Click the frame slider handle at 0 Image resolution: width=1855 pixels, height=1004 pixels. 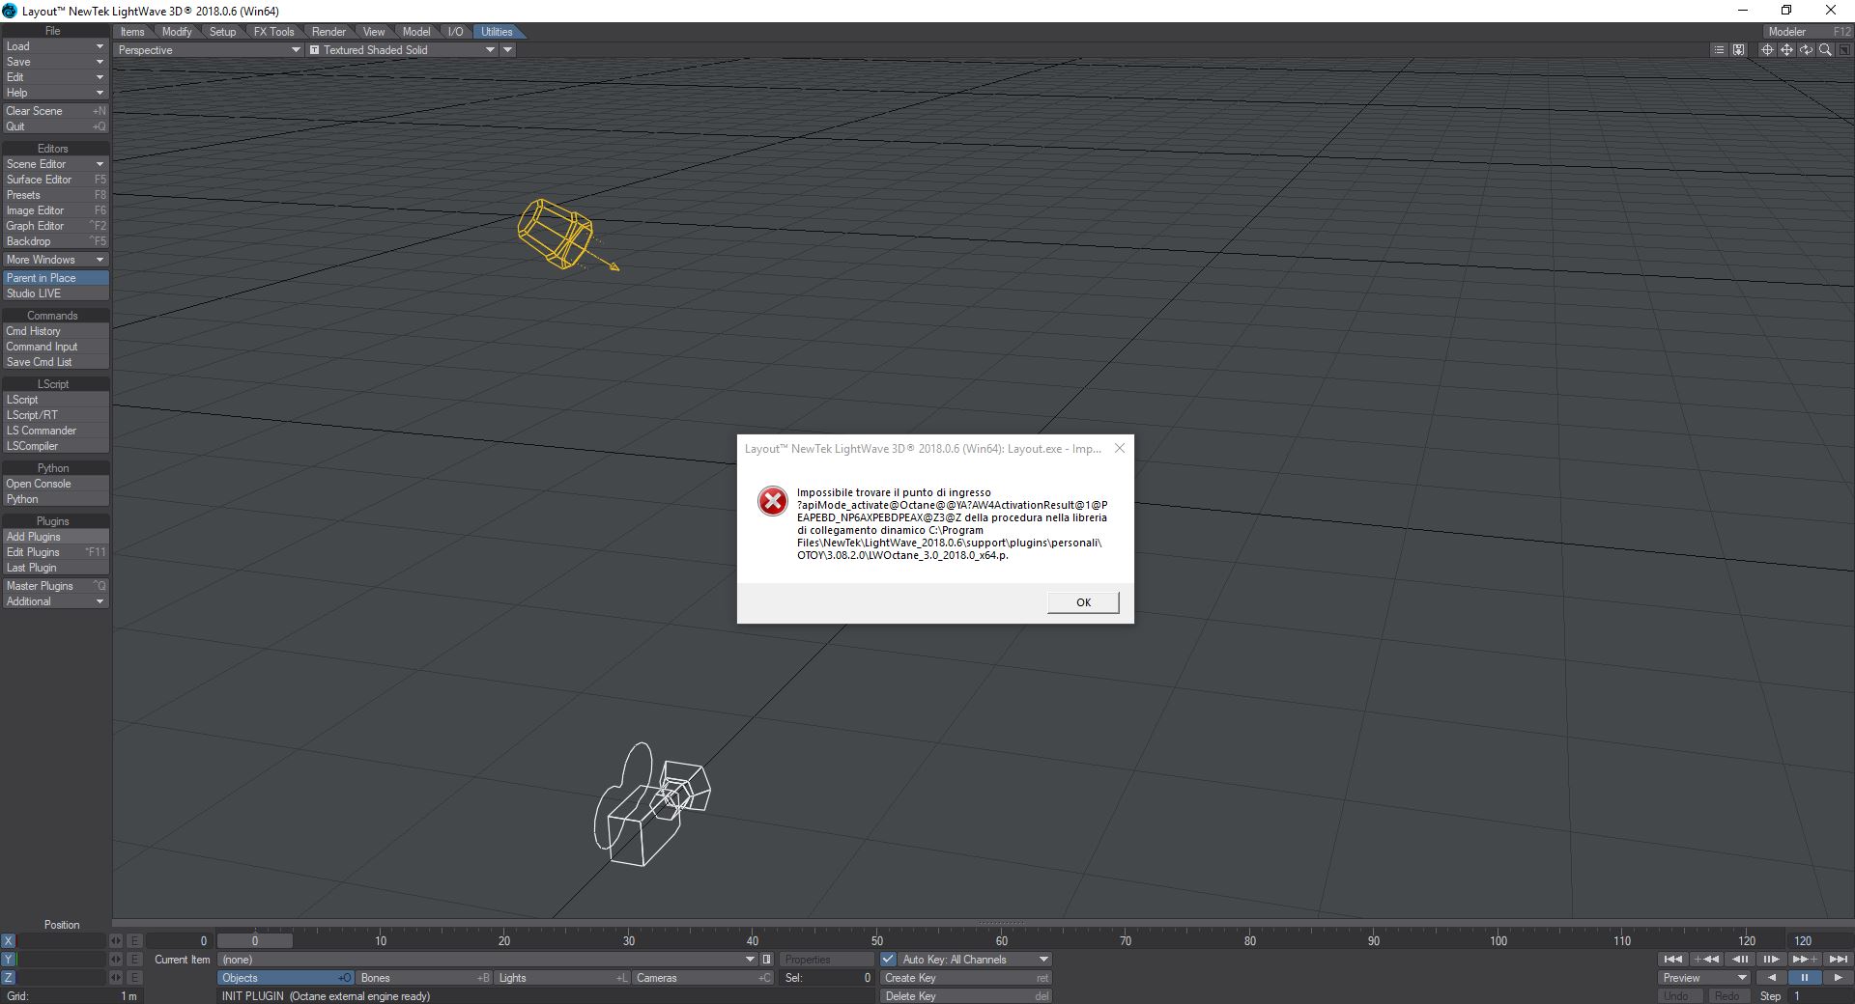(255, 941)
